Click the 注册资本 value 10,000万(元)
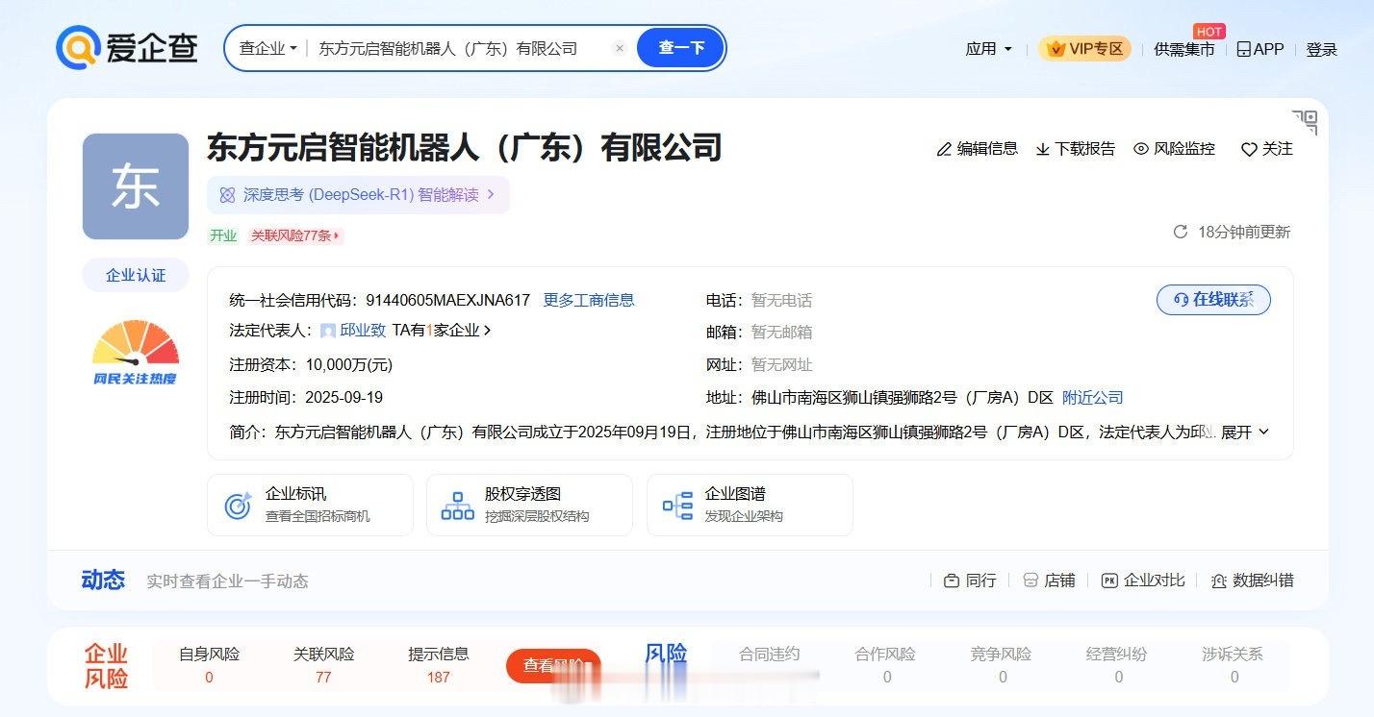This screenshot has width=1374, height=717. (x=349, y=365)
